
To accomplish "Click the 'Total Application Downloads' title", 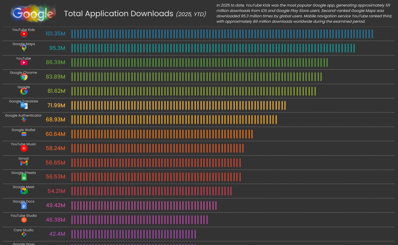I will 118,13.
